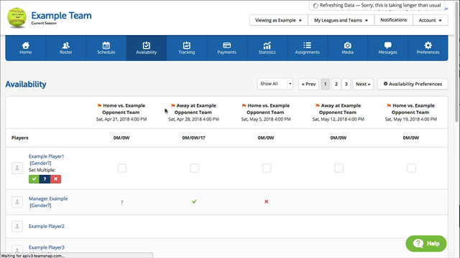460x258 pixels.
Task: Open the Tracking tab
Action: [187, 48]
